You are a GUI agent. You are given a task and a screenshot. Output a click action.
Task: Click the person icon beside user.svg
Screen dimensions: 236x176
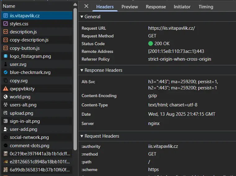pos(5,64)
